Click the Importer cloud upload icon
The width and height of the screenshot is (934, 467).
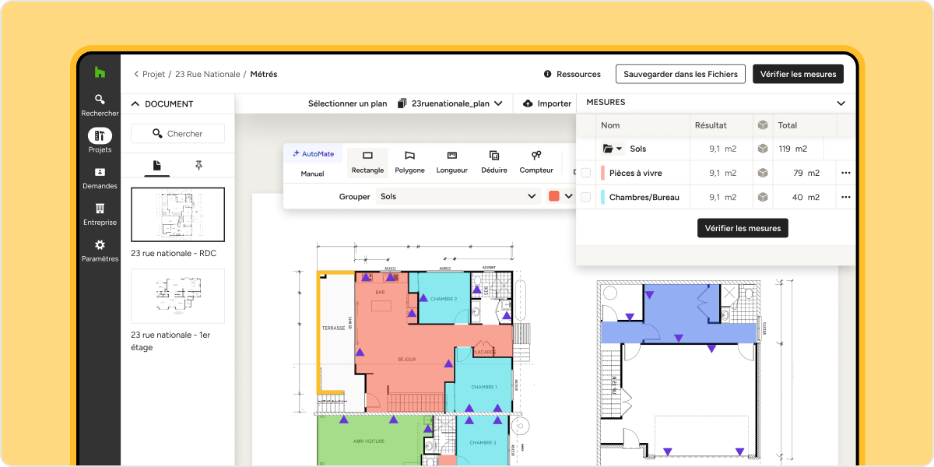(528, 104)
